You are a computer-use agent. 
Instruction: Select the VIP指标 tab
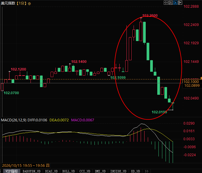coord(12,171)
